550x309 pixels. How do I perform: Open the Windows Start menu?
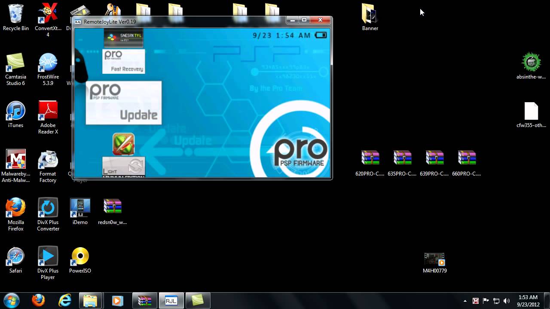pyautogui.click(x=11, y=300)
